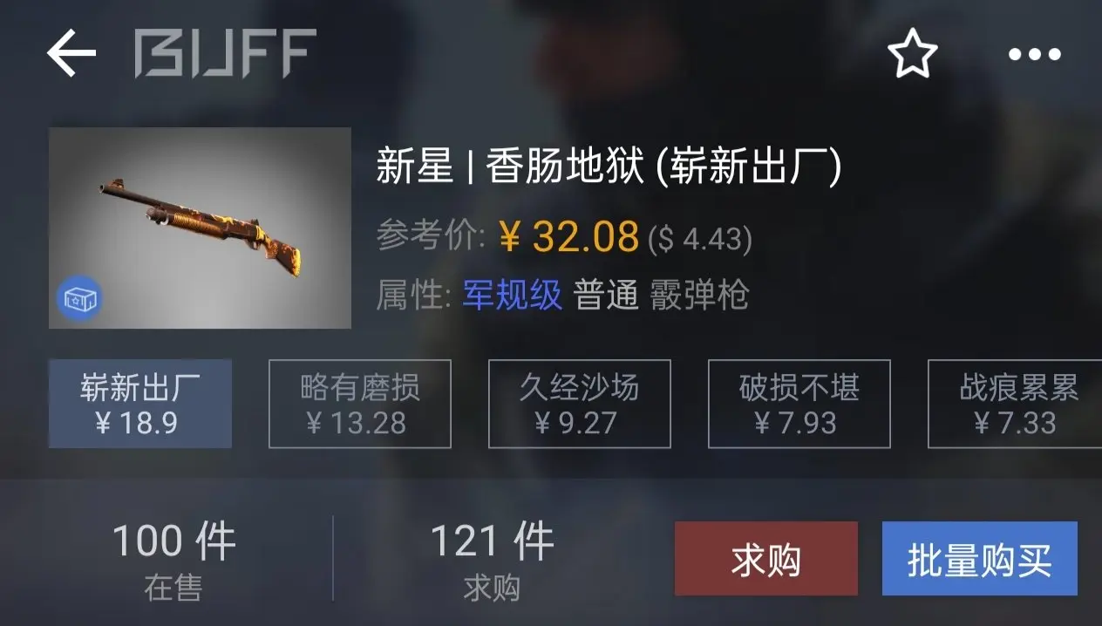Screen dimensions: 1102x626
Task: Click the 霰弹枪 weapon type tag
Action: click(699, 296)
